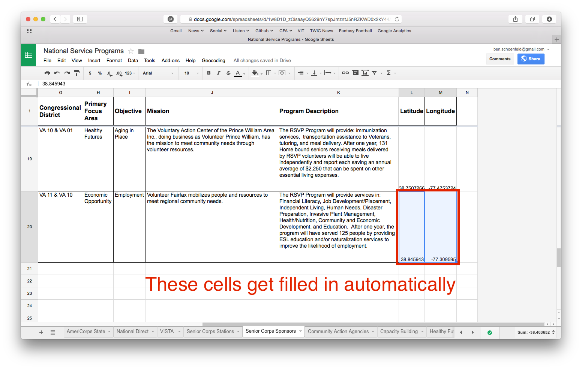Insert a chart

coord(365,73)
